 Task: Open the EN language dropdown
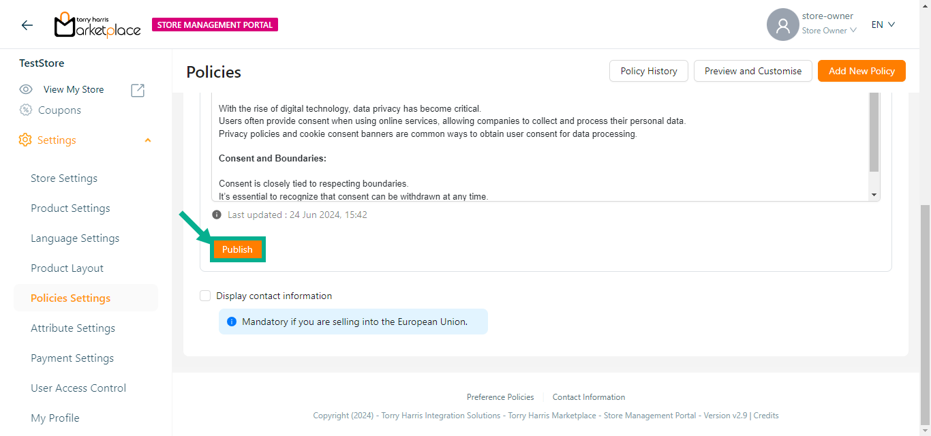tap(883, 25)
